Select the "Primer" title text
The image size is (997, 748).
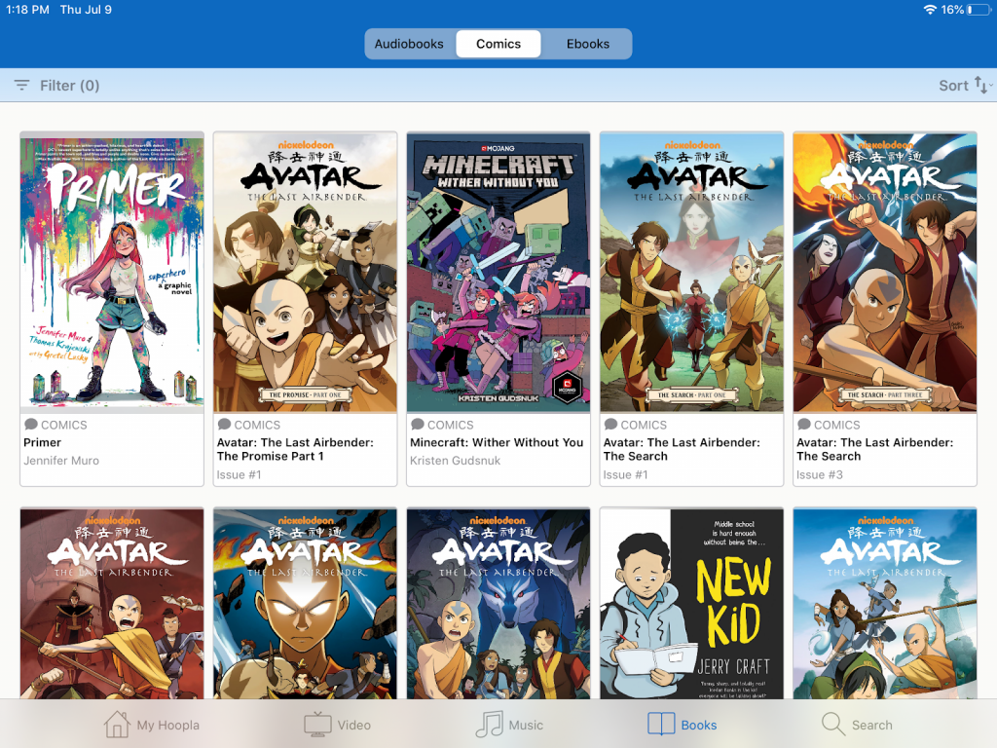click(43, 443)
